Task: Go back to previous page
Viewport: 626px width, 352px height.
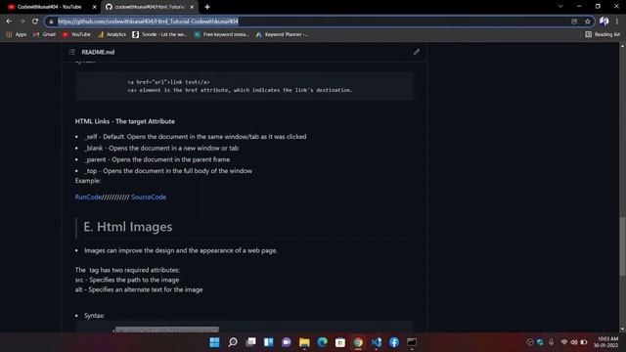Action: (x=9, y=22)
